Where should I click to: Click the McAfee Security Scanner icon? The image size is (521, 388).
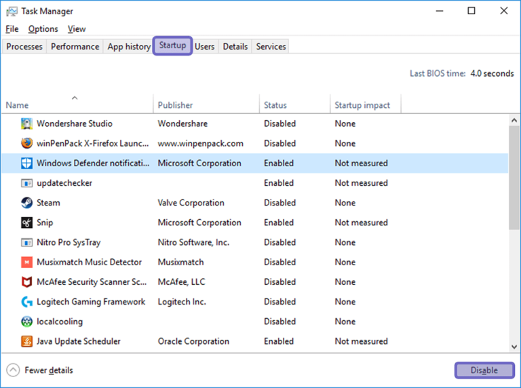26,282
